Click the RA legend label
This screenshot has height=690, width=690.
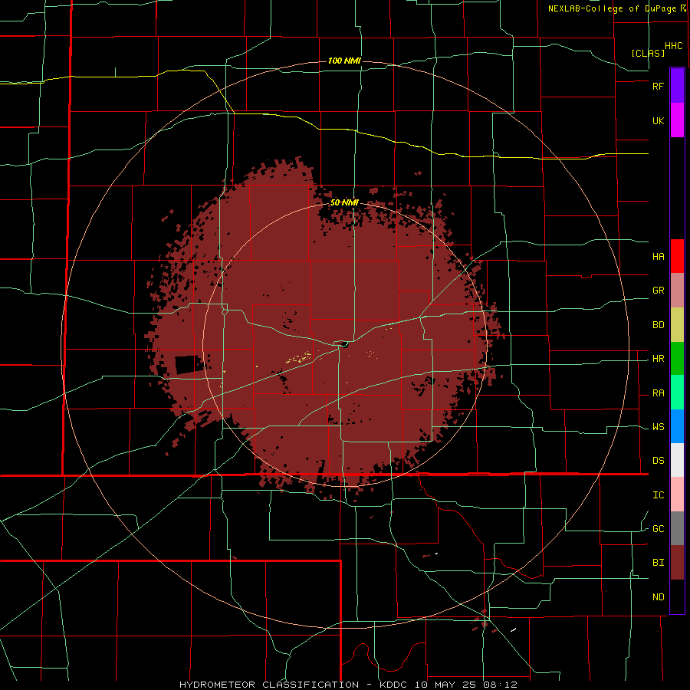click(658, 393)
